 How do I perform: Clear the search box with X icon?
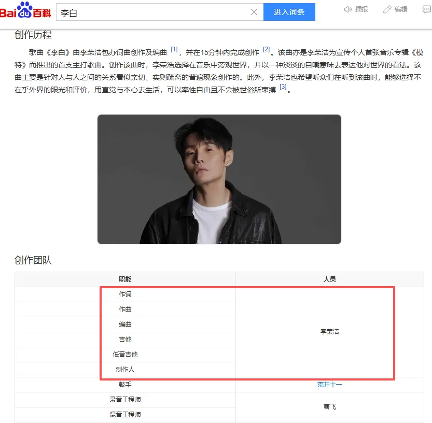point(254,12)
